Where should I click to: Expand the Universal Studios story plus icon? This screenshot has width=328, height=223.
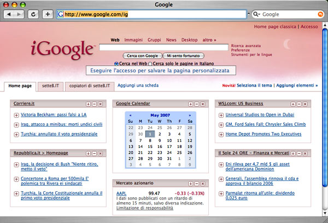point(221,115)
